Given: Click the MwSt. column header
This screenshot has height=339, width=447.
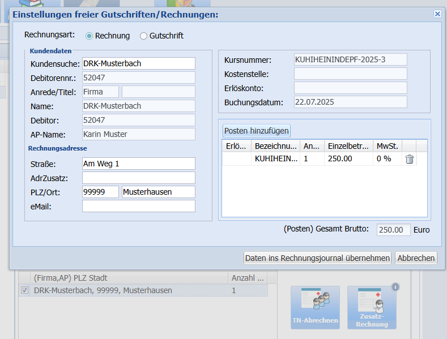Looking at the screenshot, I should [388, 146].
